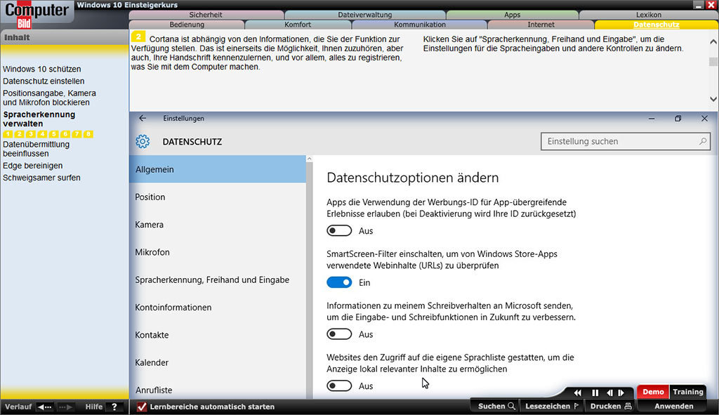Jump to lesson step 1

(x=8, y=134)
